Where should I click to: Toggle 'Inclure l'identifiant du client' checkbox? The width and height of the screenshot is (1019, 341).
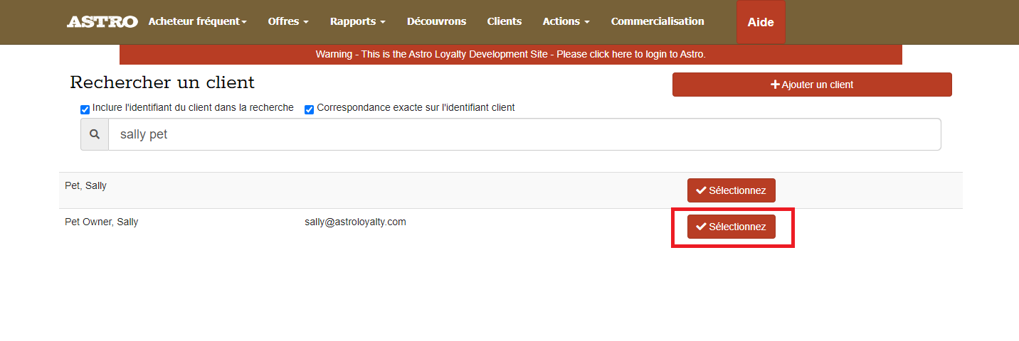click(85, 109)
